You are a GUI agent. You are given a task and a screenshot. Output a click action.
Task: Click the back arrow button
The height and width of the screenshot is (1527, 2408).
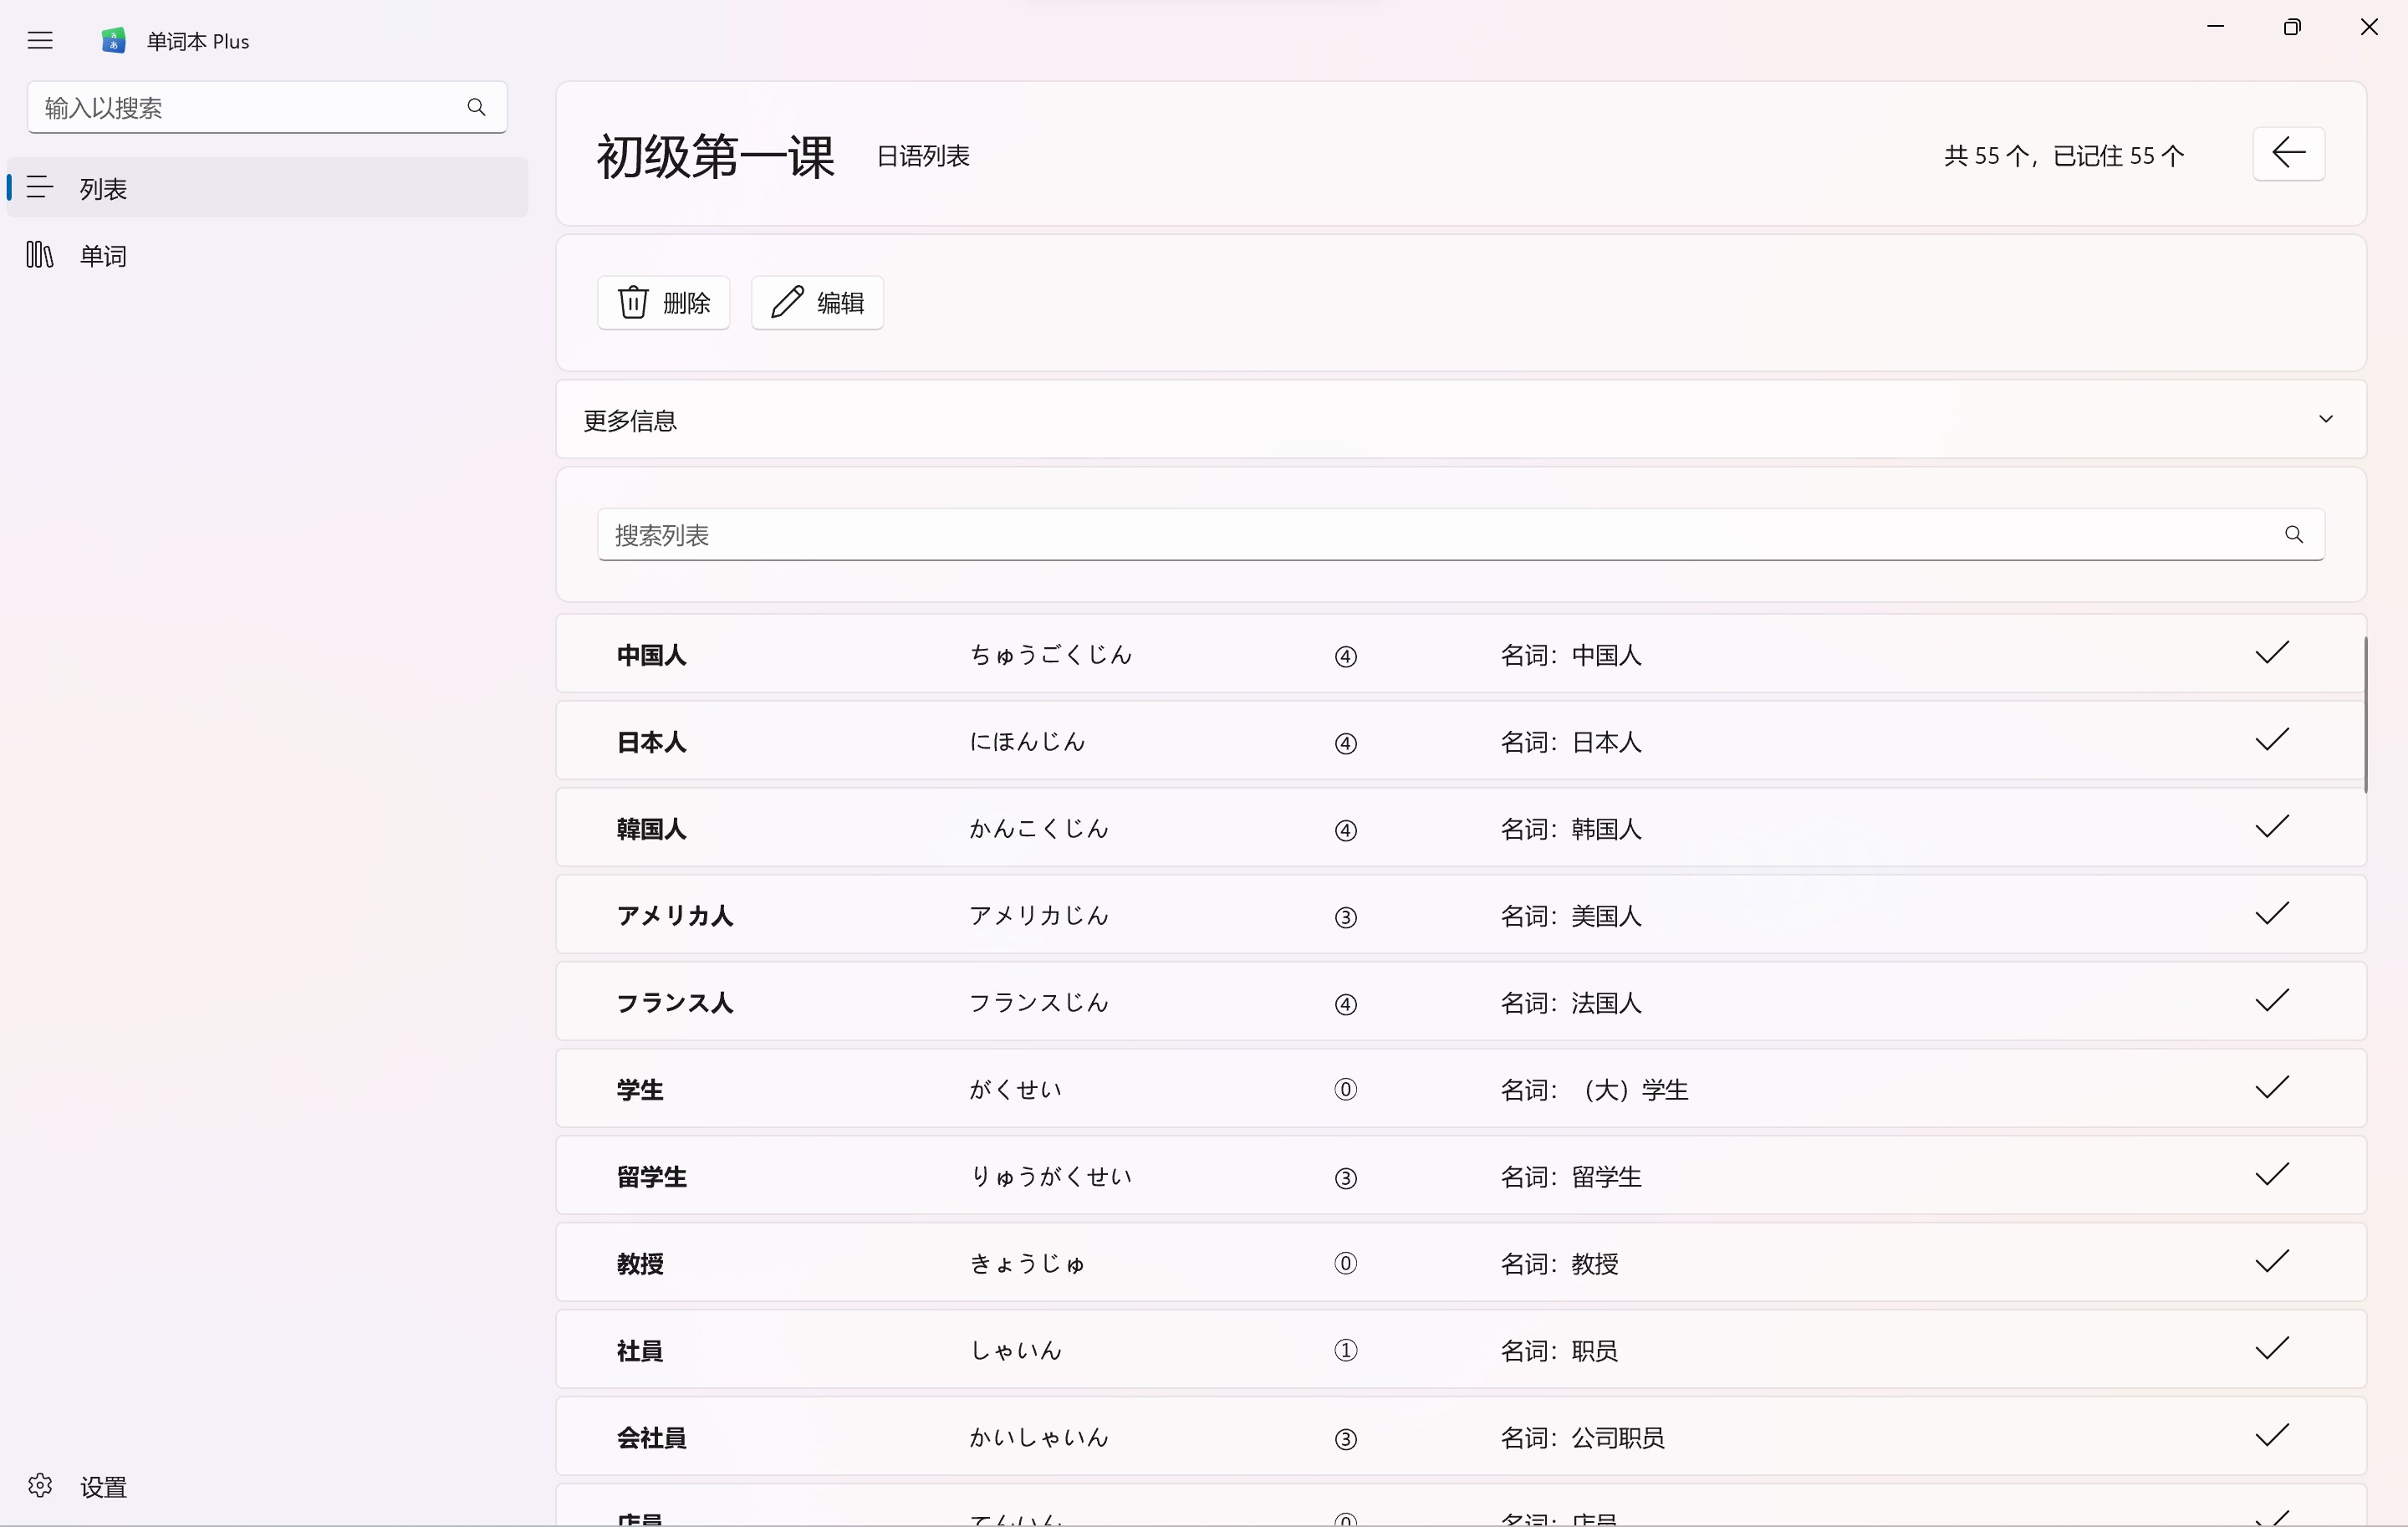[x=2288, y=154]
